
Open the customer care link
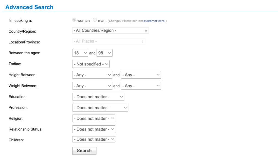tap(154, 21)
